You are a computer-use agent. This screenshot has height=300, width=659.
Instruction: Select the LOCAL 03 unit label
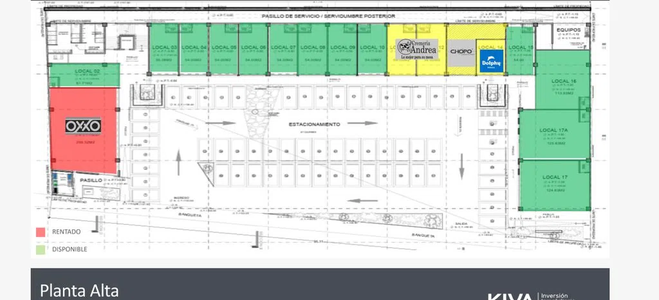[x=164, y=47]
